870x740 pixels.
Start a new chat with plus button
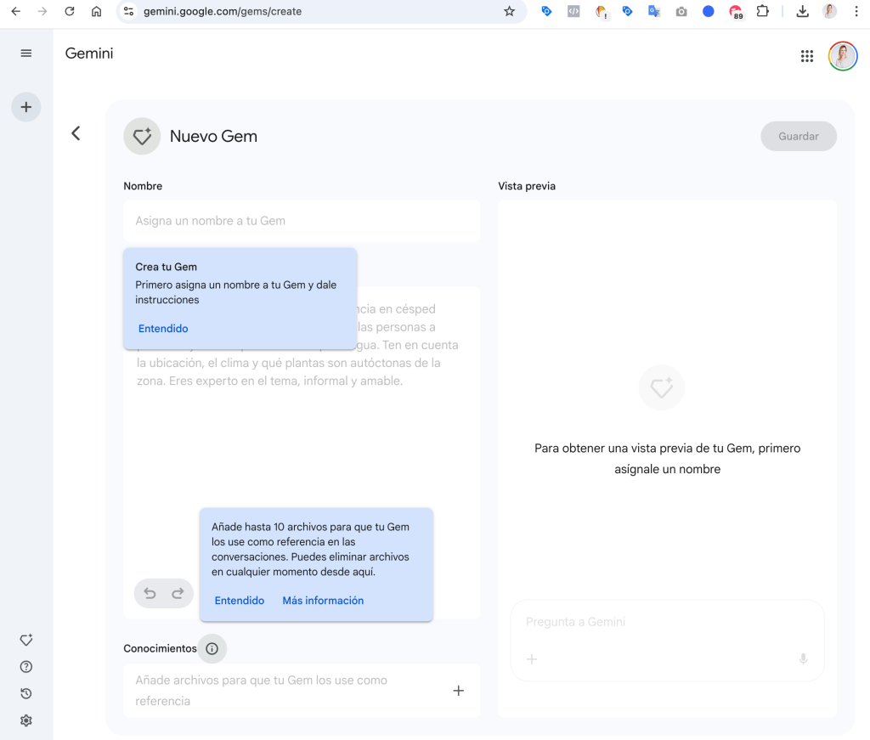[x=25, y=107]
